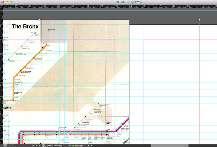Click The Bronx heading on the map
This screenshot has width=217, height=147.
coord(25,26)
